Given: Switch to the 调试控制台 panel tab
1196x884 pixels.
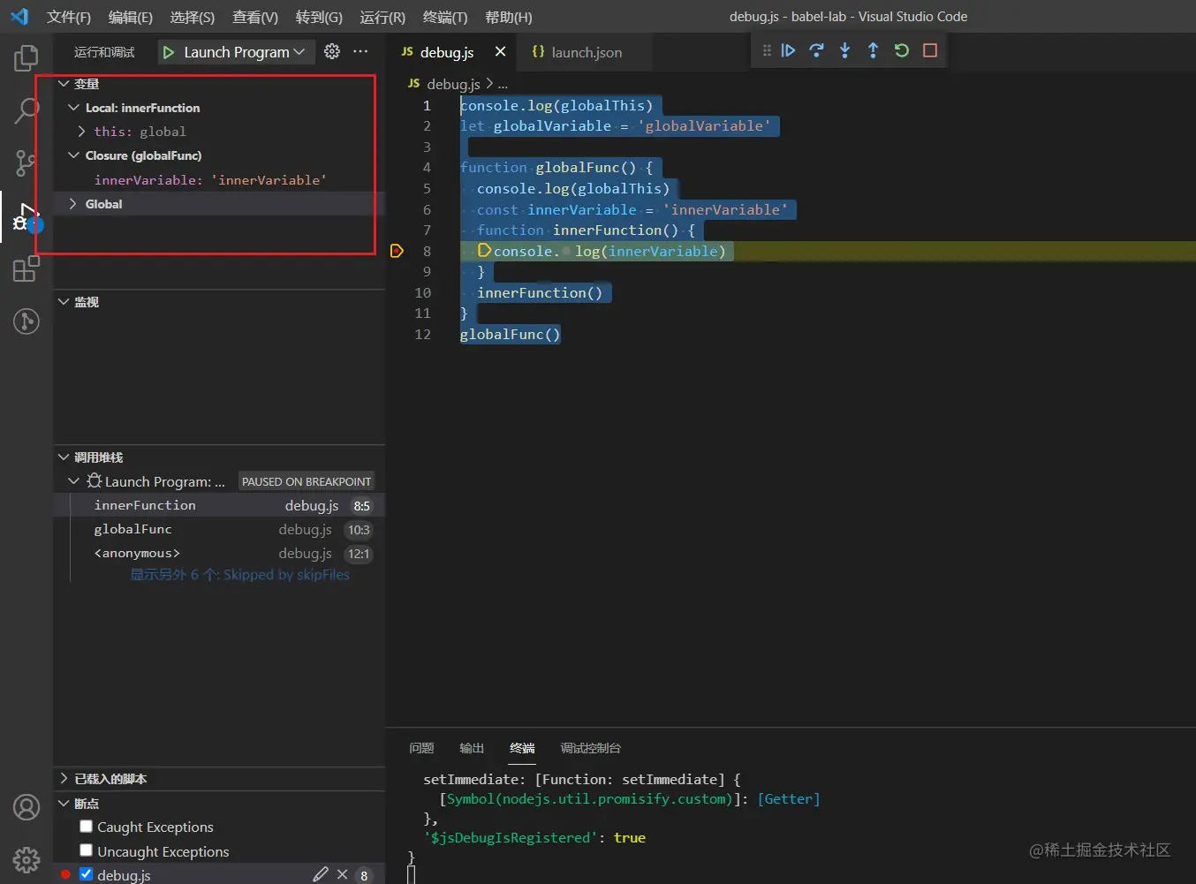Looking at the screenshot, I should tap(590, 748).
